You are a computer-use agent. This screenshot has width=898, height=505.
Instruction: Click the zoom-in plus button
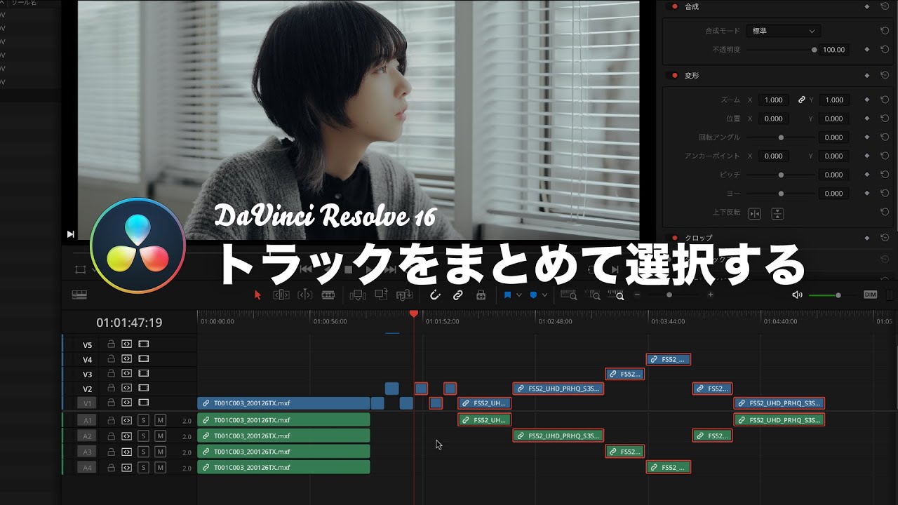pyautogui.click(x=711, y=295)
